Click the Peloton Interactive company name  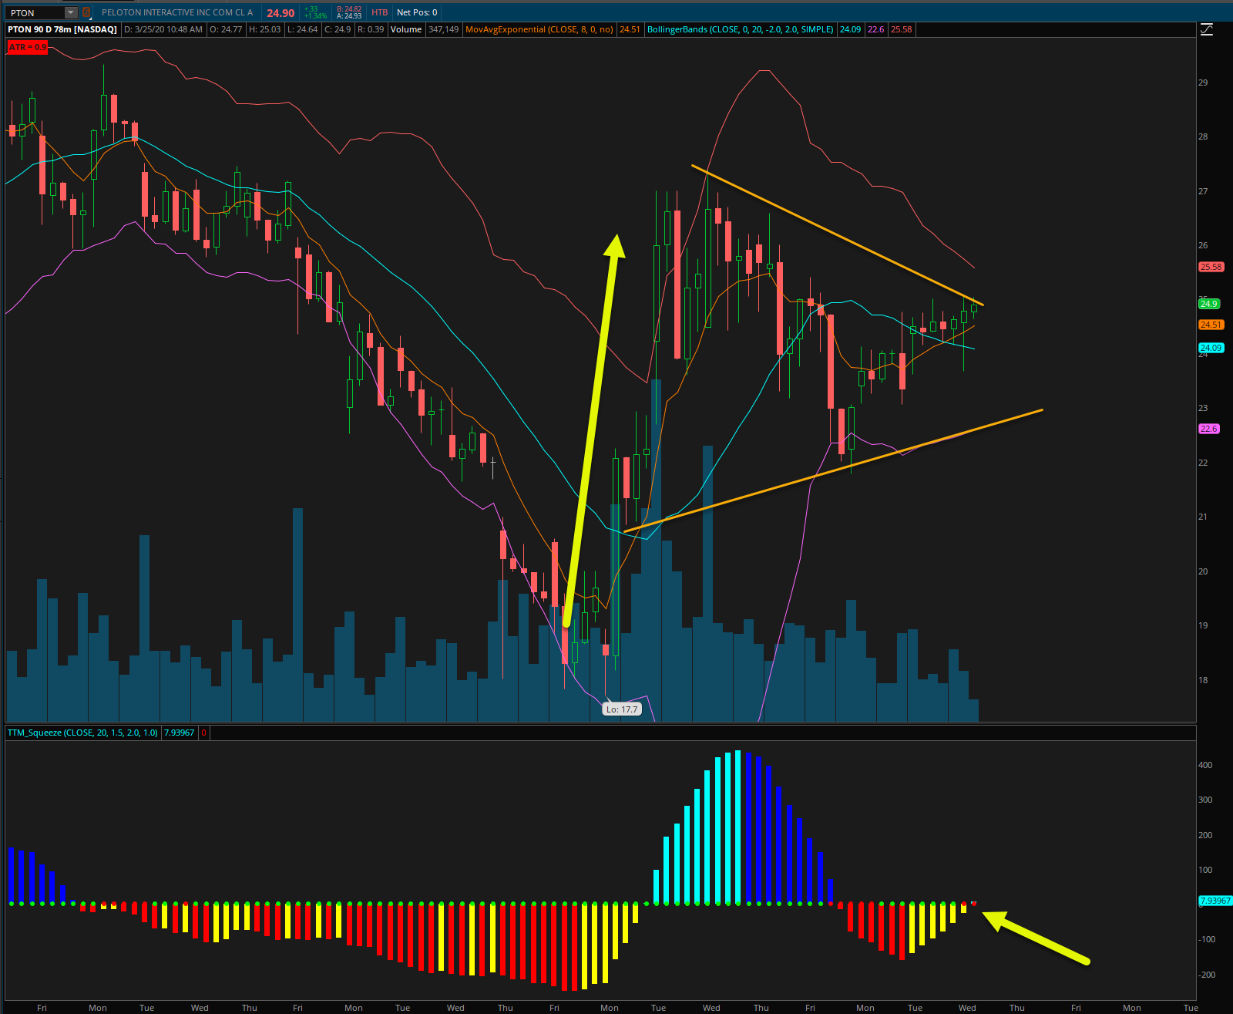click(x=177, y=12)
